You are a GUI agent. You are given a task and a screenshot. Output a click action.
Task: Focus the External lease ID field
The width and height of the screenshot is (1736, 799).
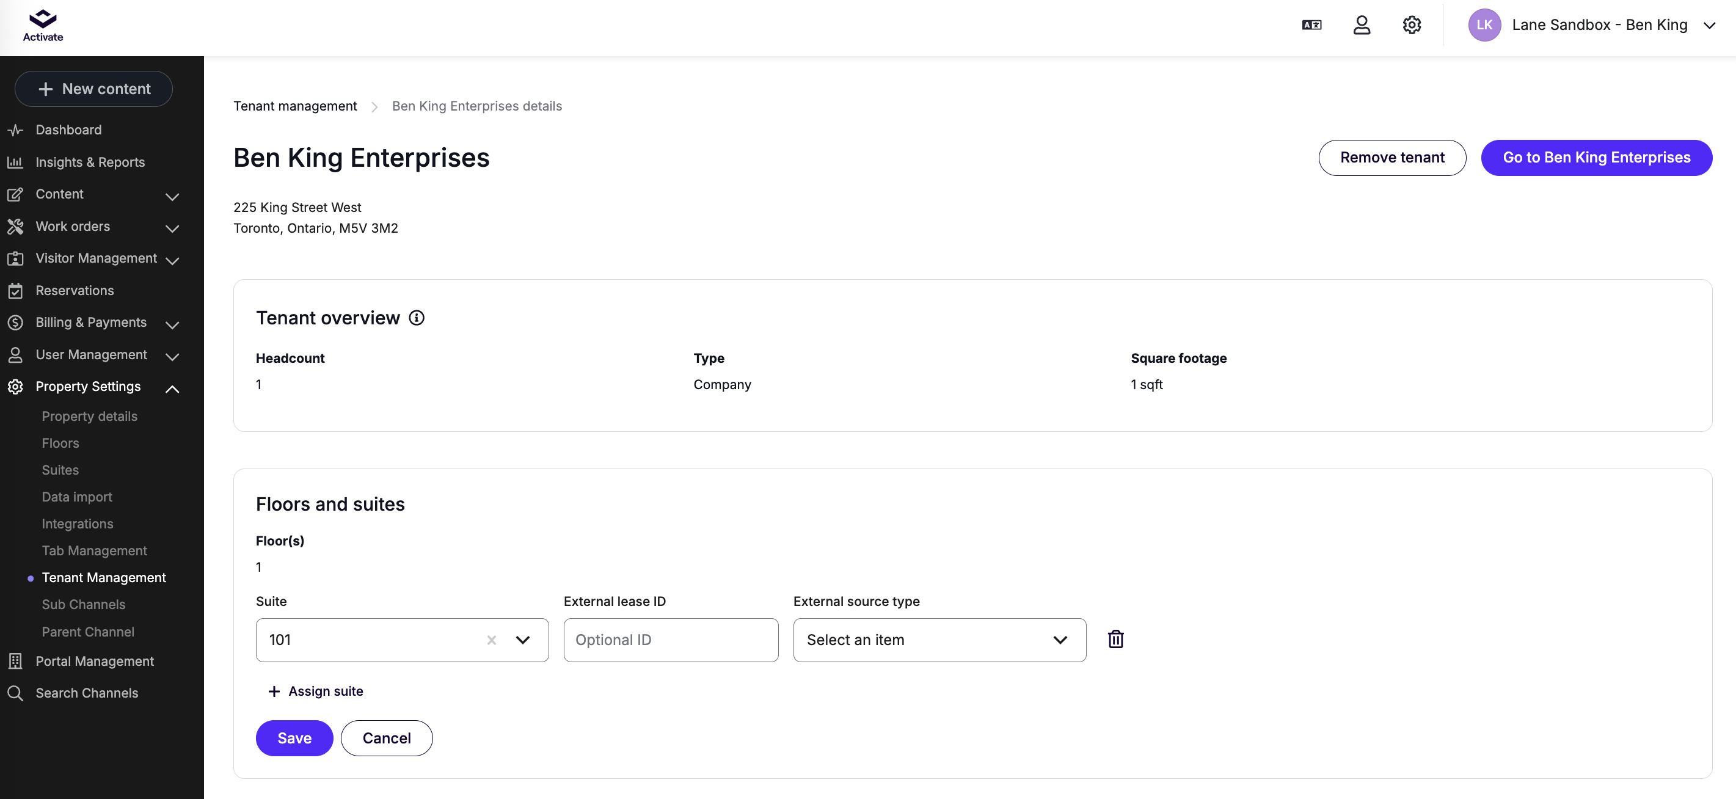tap(671, 640)
